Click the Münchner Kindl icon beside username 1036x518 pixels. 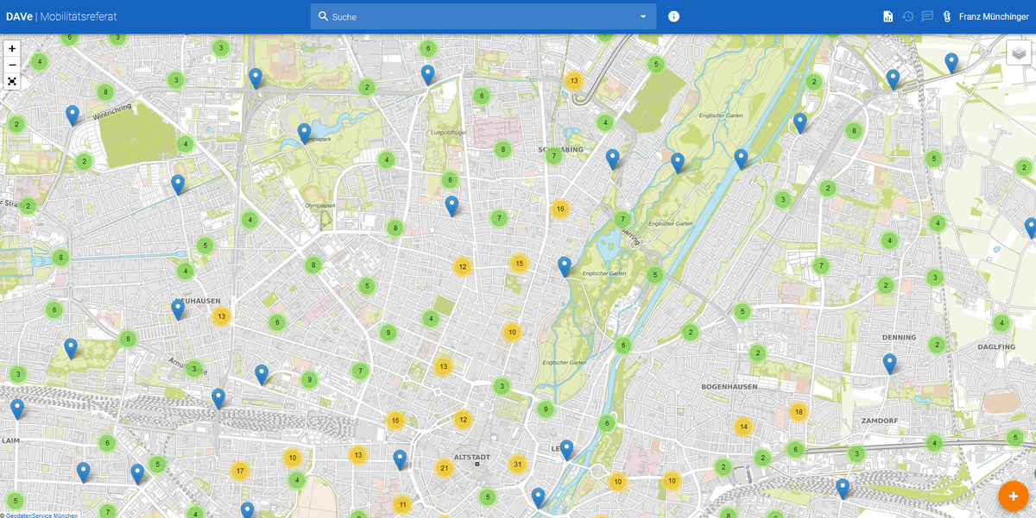(947, 16)
